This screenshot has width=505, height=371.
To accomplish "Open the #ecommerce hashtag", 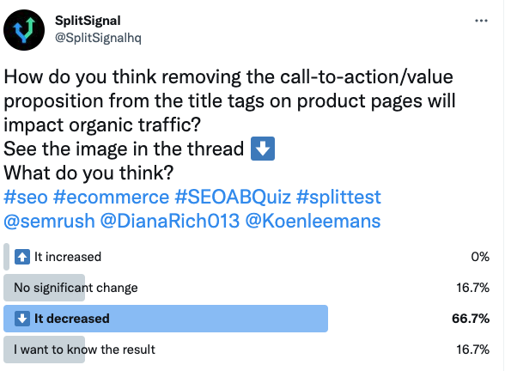I will [x=111, y=197].
